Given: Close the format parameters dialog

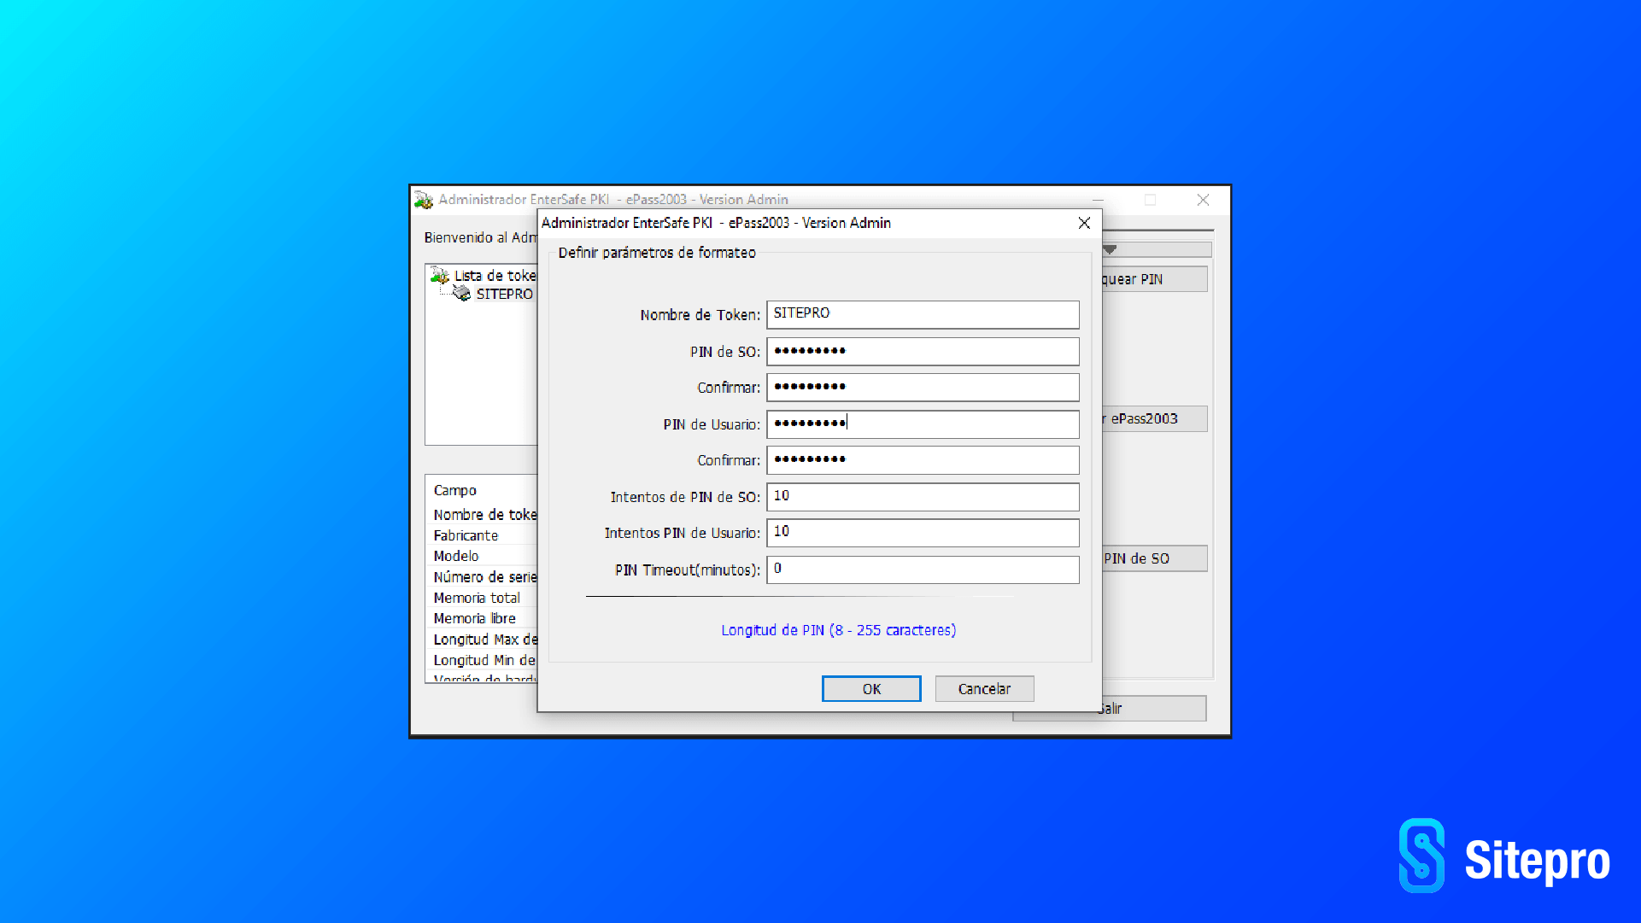Looking at the screenshot, I should (x=1084, y=223).
